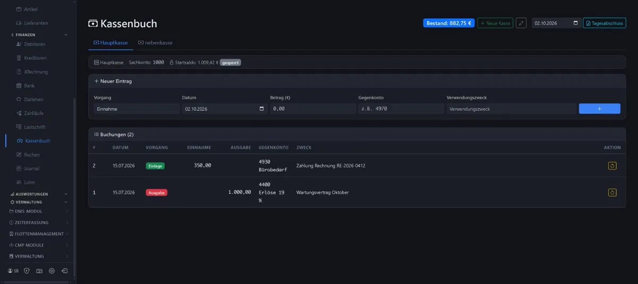Click the pencil edit icon beside Neue Kasse

click(522, 23)
